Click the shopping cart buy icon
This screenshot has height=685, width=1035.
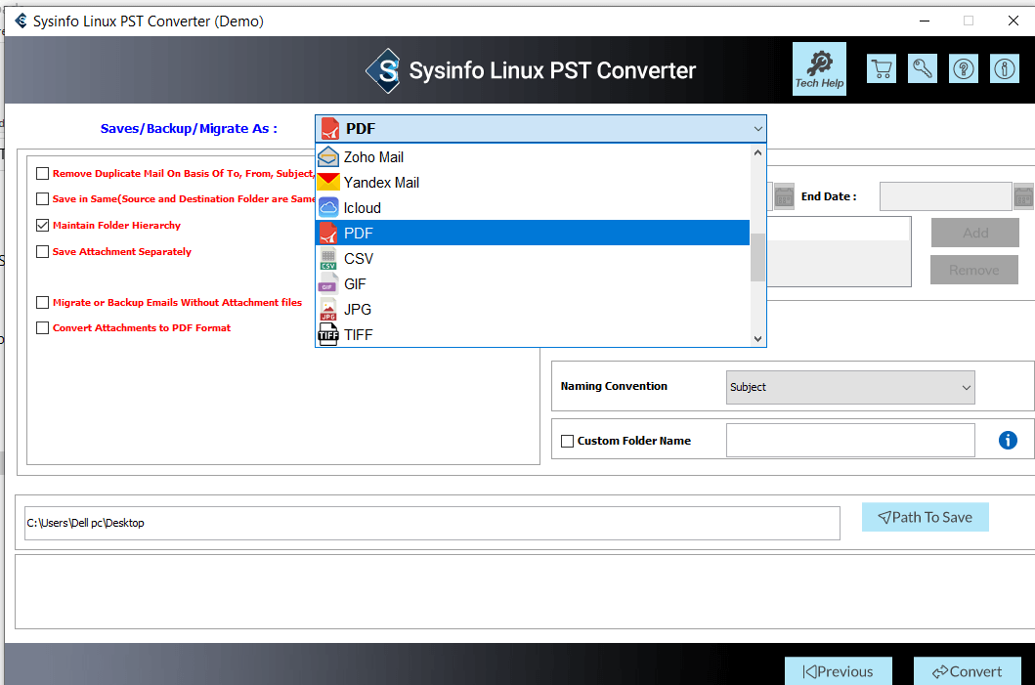click(x=882, y=69)
